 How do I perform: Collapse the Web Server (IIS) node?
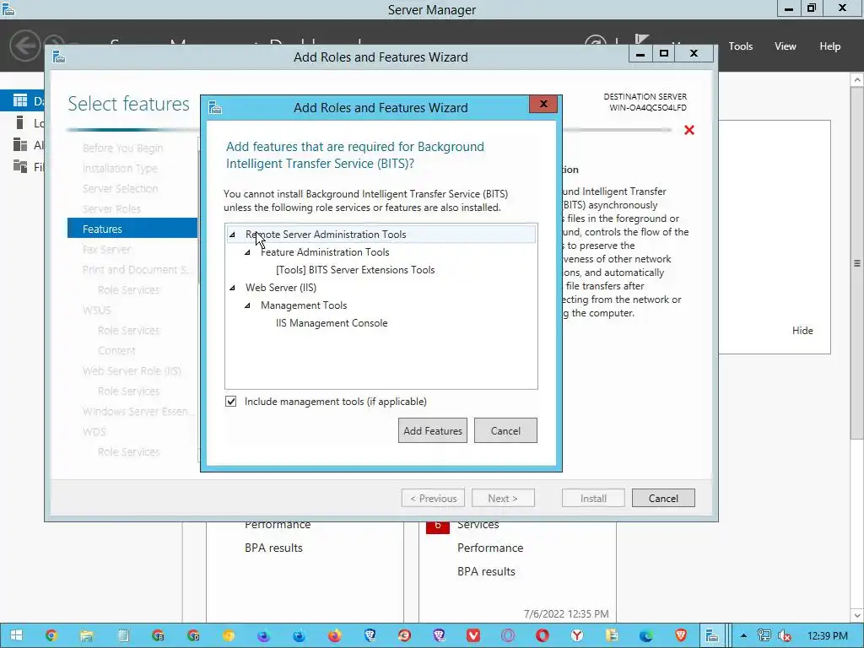click(x=233, y=288)
